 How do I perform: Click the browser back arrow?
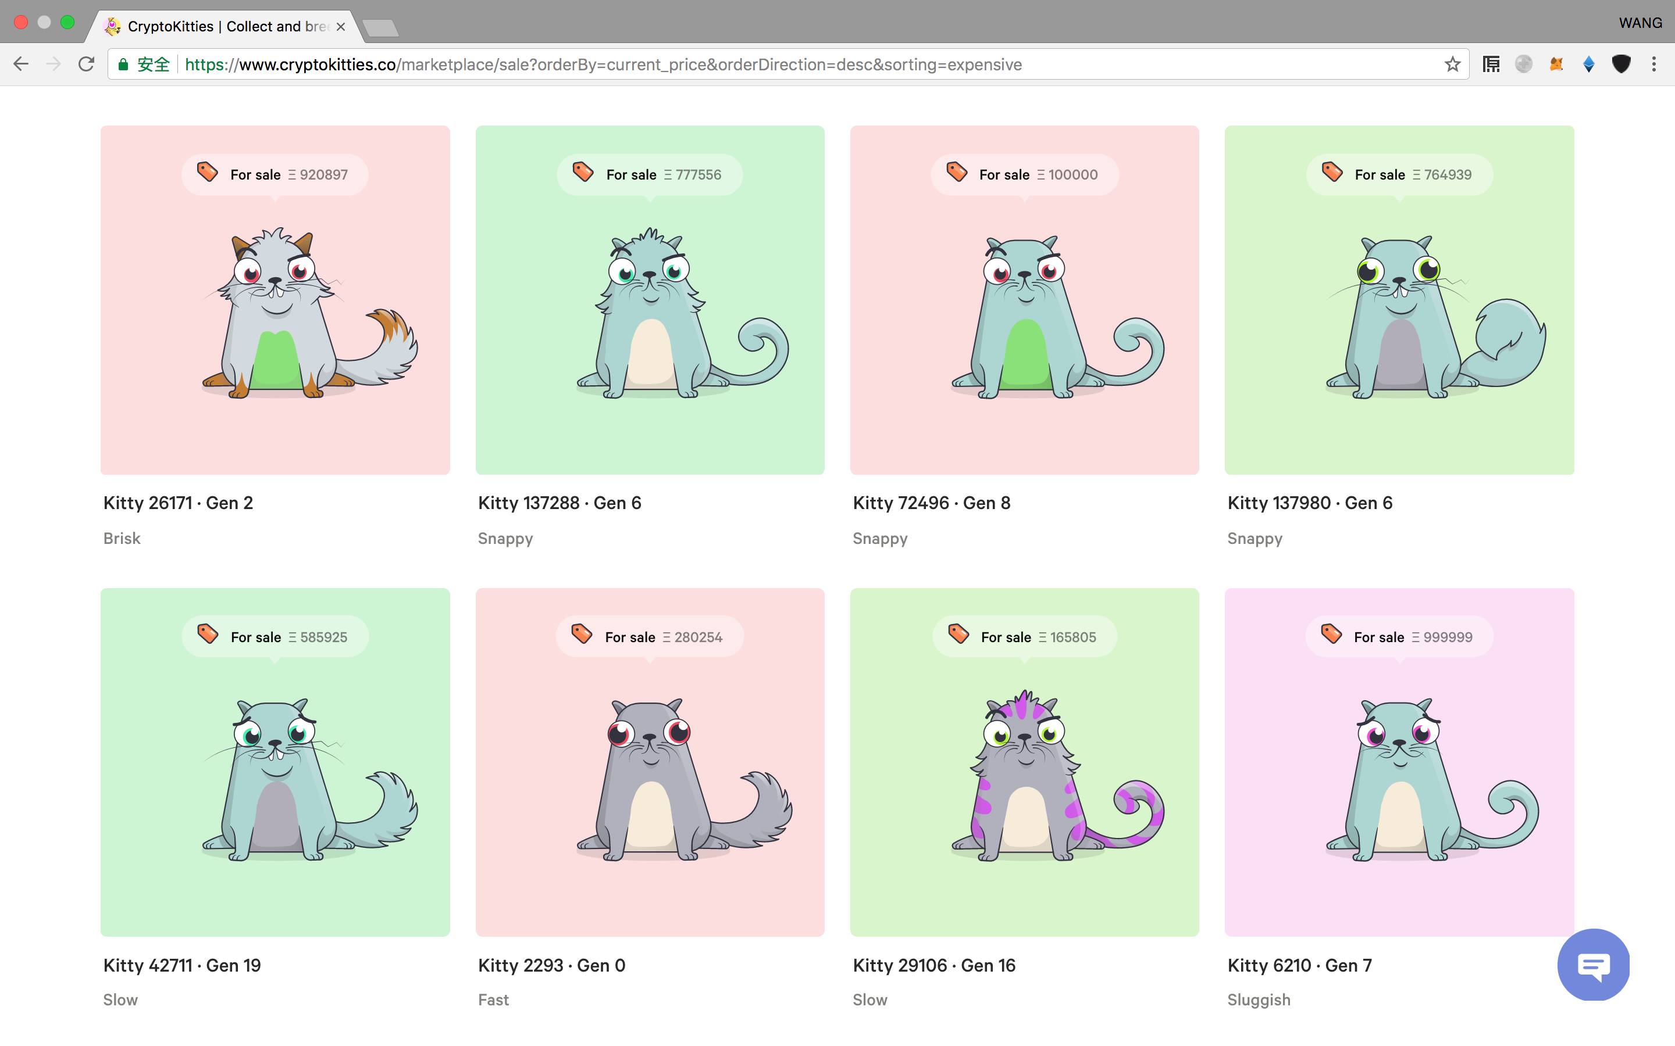coord(21,65)
